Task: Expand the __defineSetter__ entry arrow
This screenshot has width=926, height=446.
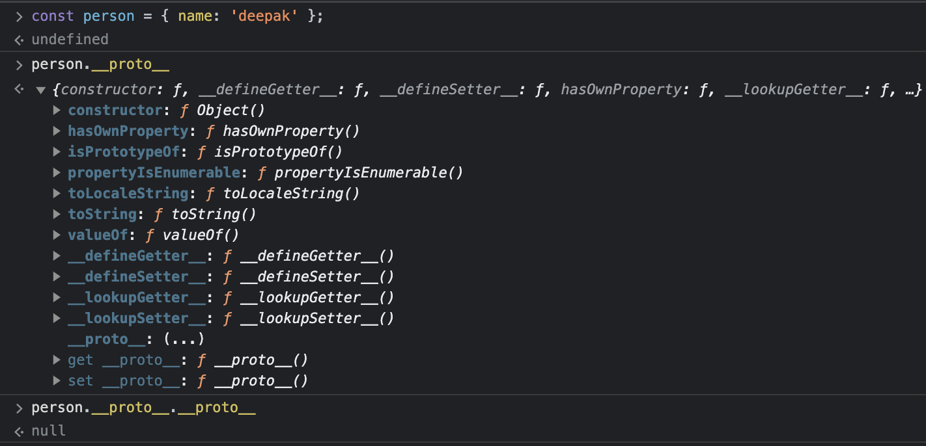Action: point(57,277)
